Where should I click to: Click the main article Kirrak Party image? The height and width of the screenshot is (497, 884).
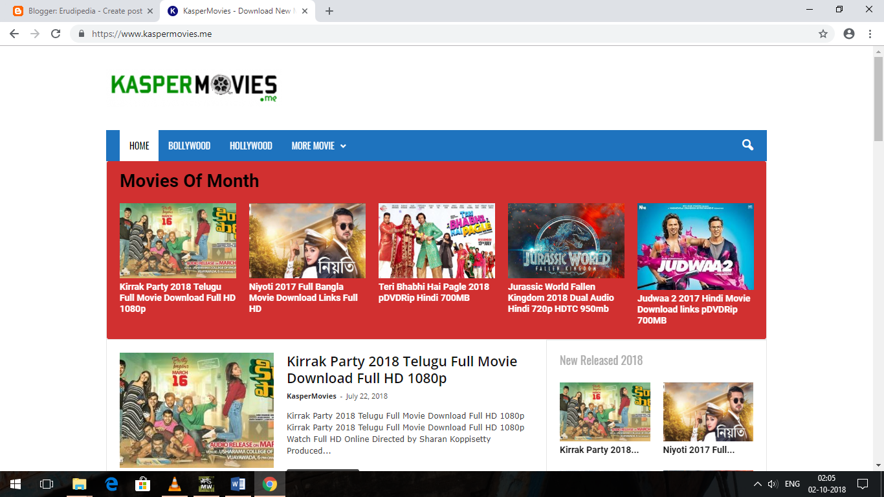click(197, 410)
